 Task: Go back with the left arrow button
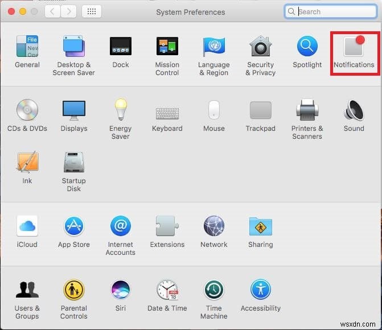[x=52, y=11]
